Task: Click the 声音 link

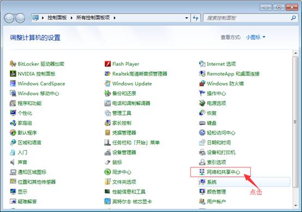Action: (22, 162)
